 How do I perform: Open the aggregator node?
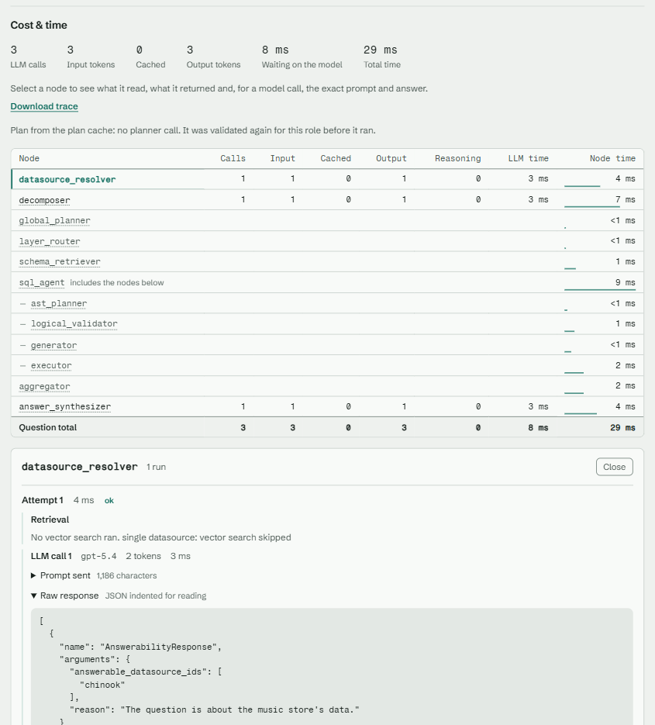click(x=44, y=386)
